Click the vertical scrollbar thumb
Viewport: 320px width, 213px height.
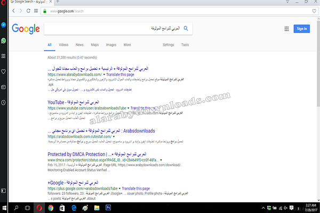pos(318,63)
